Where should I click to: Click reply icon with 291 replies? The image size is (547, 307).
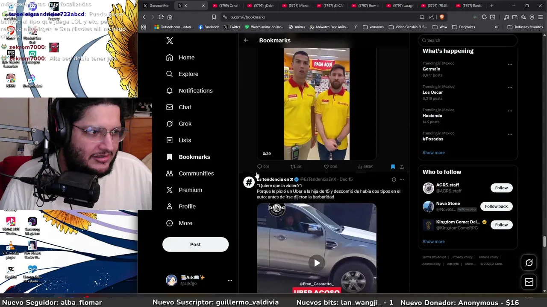point(259,167)
